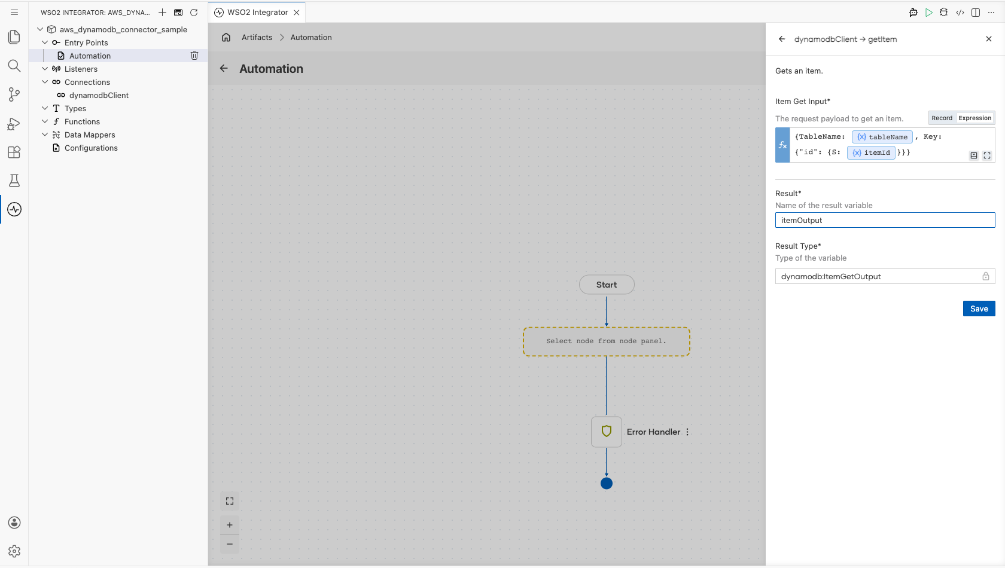Save the getItem action
This screenshot has height=568, width=1005.
point(979,309)
